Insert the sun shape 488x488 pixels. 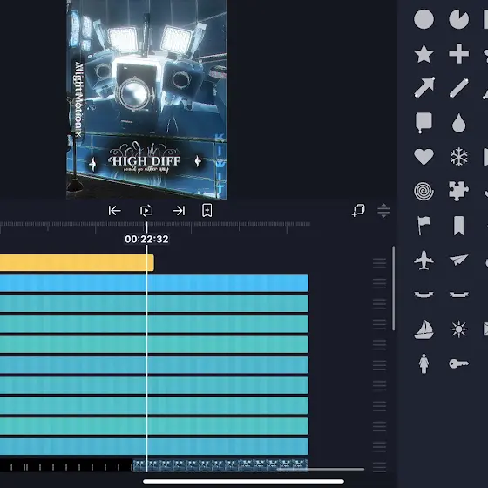pyautogui.click(x=458, y=329)
